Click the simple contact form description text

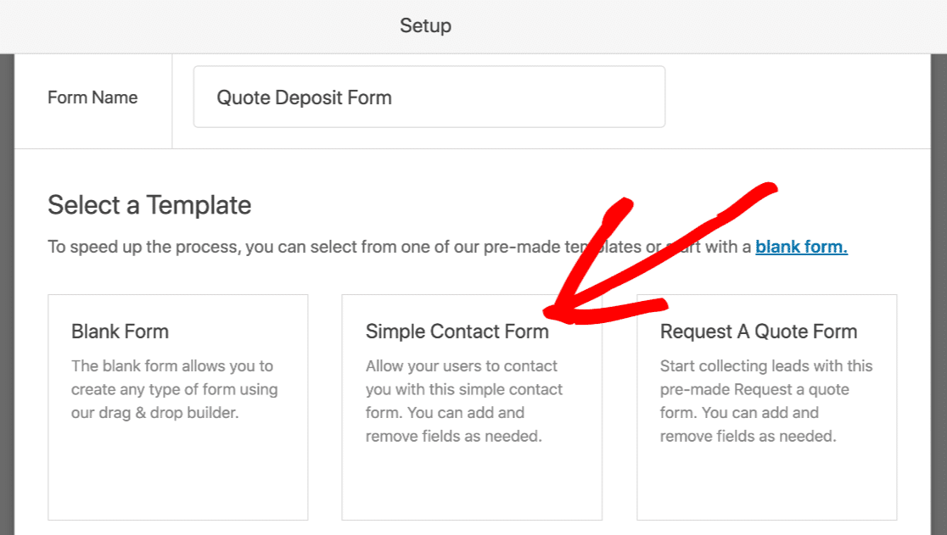click(464, 400)
